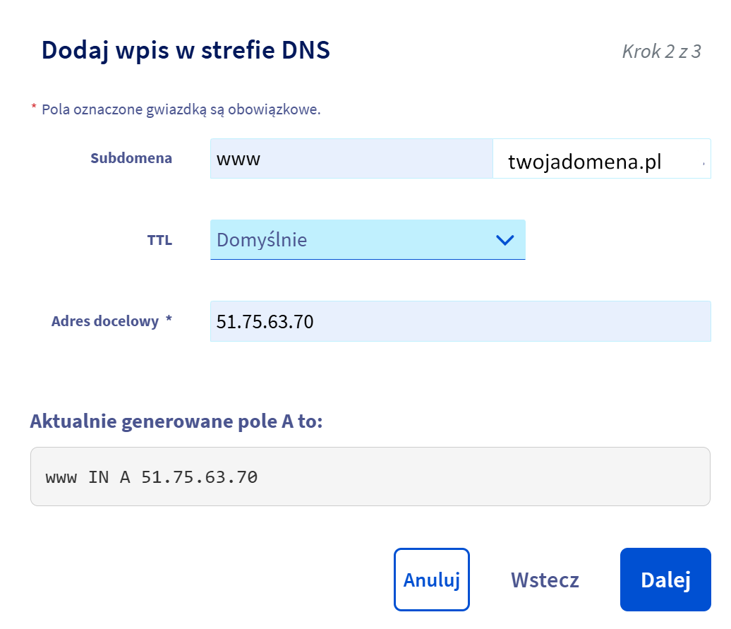Click the twojadomena.pl domain suffix

[x=584, y=162]
